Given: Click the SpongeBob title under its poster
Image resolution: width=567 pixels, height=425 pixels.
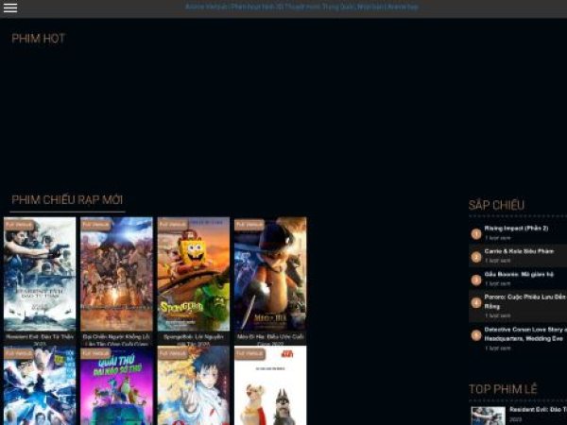Looking at the screenshot, I should (194, 339).
